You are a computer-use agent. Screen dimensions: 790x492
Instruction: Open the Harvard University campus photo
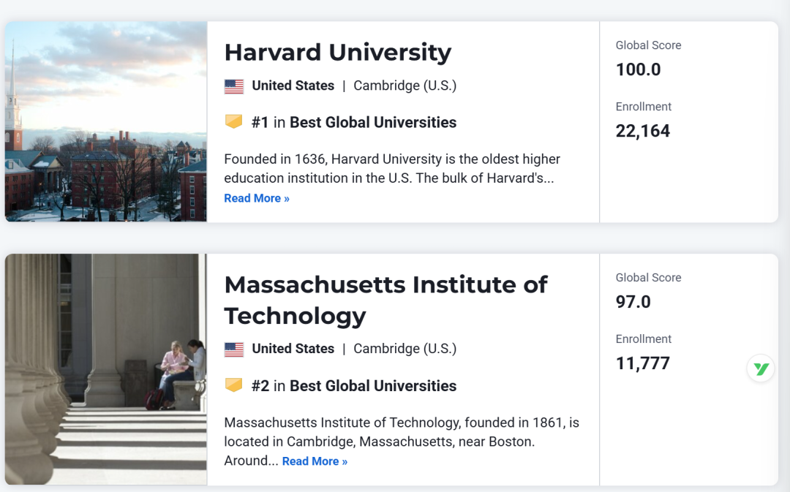(x=106, y=121)
